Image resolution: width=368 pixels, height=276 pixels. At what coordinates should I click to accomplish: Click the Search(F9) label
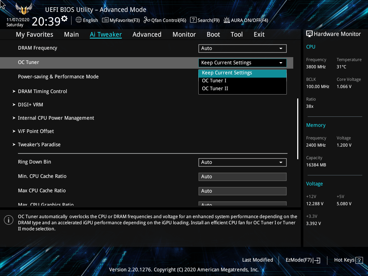click(208, 20)
